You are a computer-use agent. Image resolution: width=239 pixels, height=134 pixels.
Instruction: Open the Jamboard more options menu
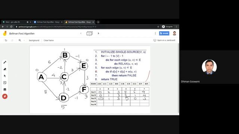(155, 33)
